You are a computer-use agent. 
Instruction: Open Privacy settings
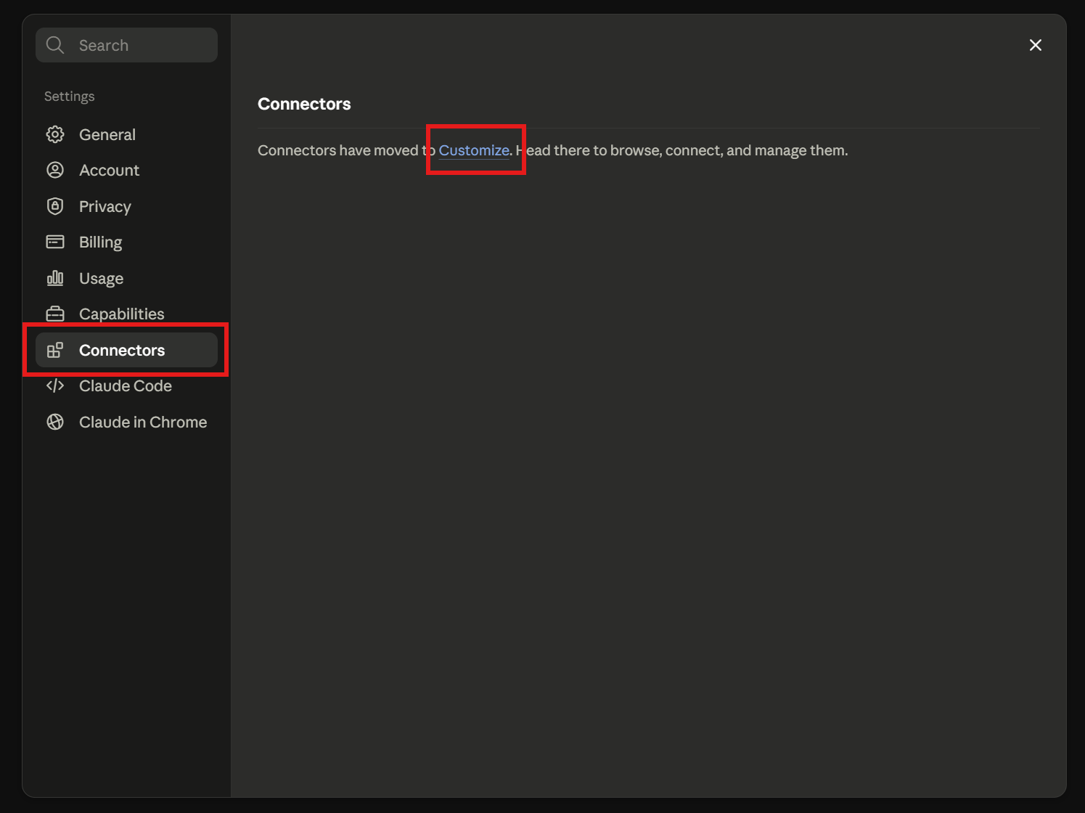(x=126, y=206)
